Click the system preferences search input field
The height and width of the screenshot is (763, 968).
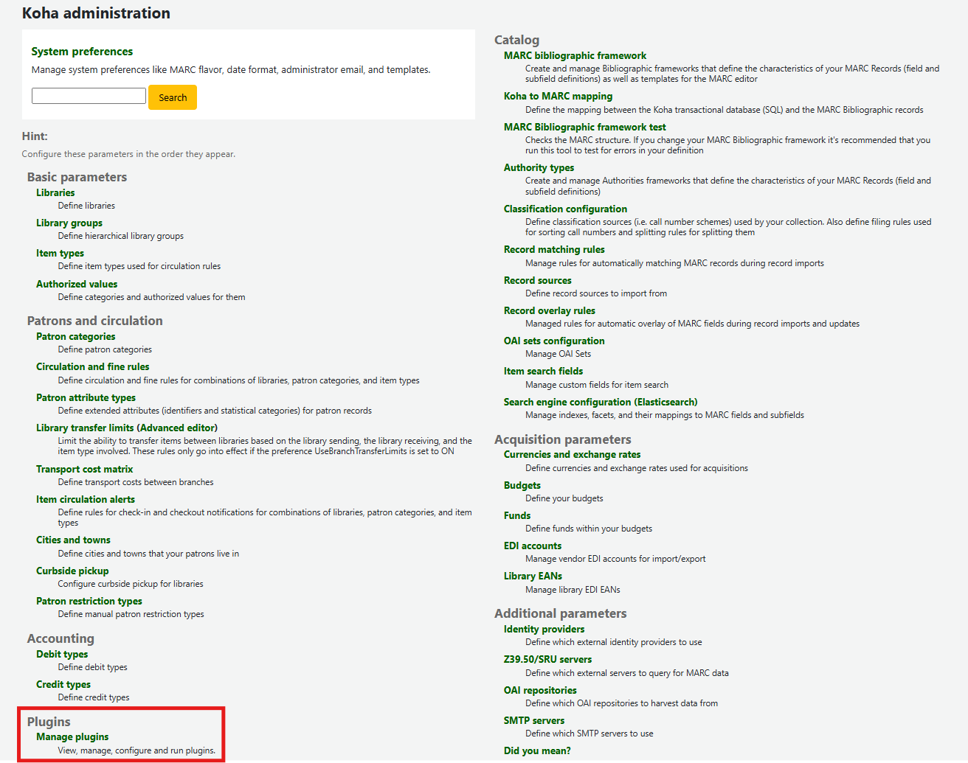pyautogui.click(x=89, y=96)
